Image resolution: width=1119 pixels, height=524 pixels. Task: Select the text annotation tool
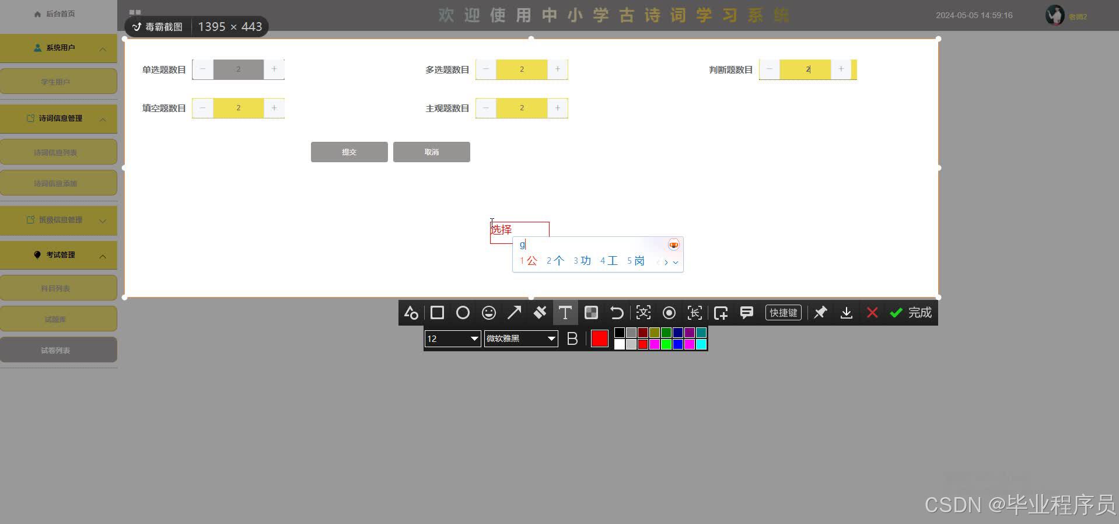pyautogui.click(x=565, y=313)
